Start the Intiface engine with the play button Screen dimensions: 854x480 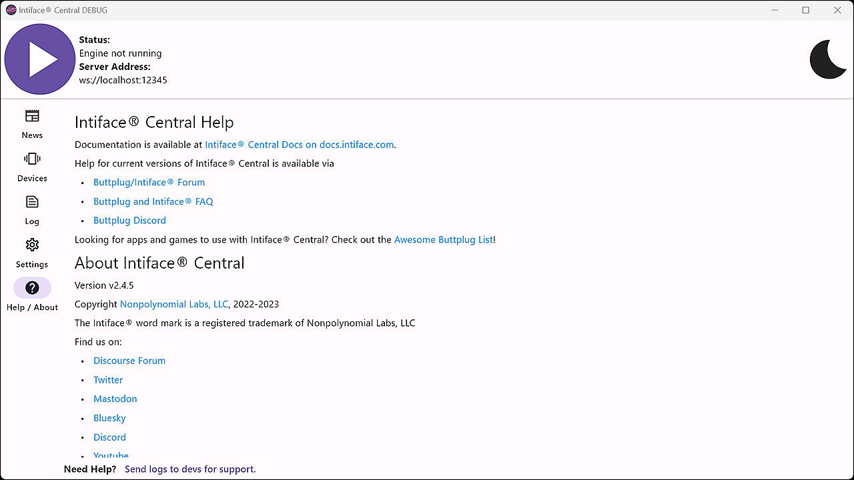click(40, 59)
